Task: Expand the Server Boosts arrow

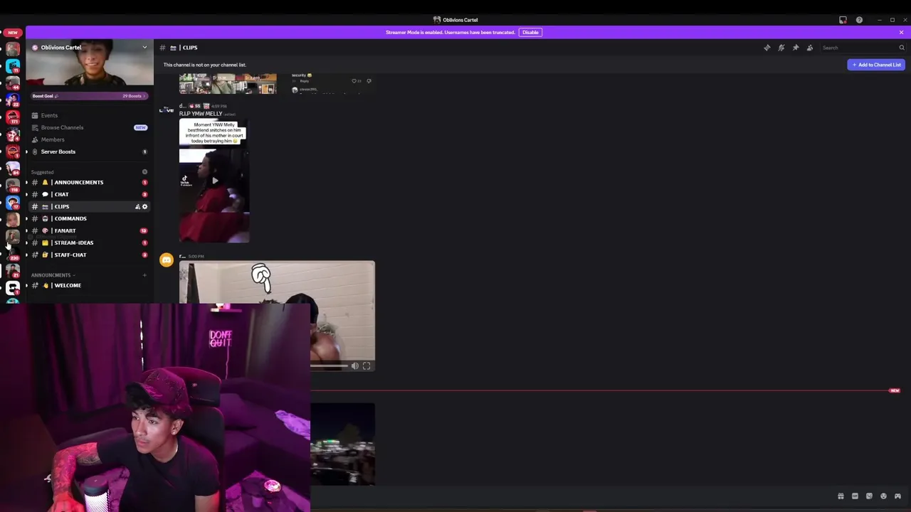Action: (x=27, y=151)
